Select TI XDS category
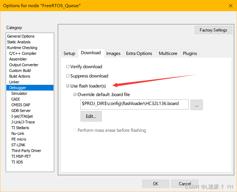 (30, 162)
